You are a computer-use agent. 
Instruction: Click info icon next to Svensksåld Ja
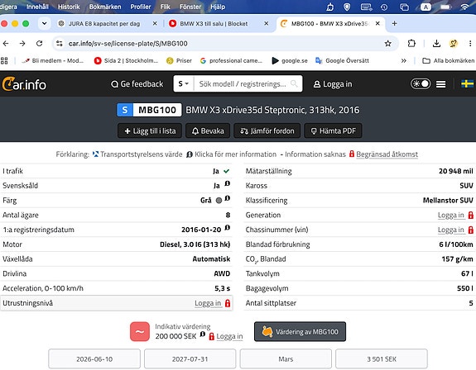coord(227,183)
